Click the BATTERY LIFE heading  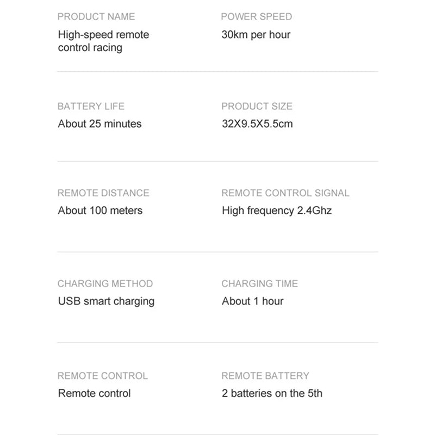(91, 106)
